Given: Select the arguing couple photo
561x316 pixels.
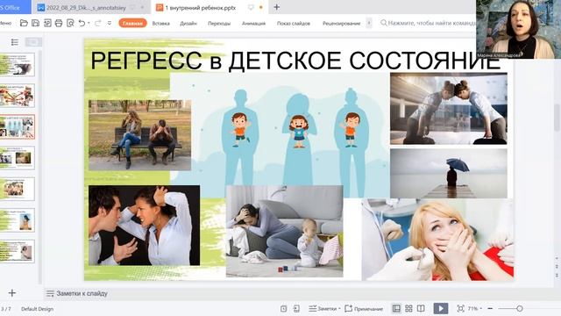Looking at the screenshot, I should point(144,226).
